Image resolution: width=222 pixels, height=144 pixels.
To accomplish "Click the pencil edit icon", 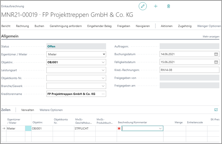I will click(143, 6).
